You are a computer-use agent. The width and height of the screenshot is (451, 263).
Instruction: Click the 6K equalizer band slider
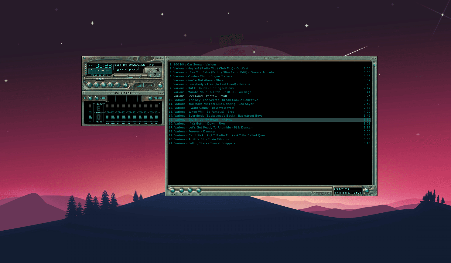140,112
